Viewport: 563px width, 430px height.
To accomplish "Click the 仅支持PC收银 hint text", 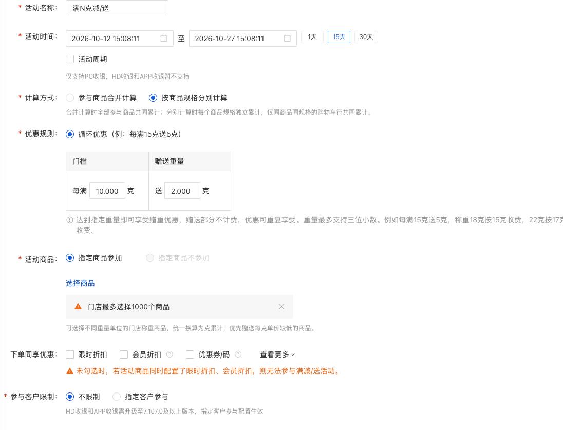I will tap(127, 76).
